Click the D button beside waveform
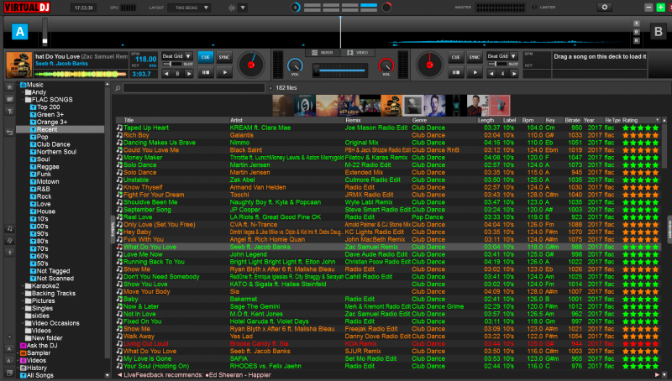Screen dimensions: 672x381 tap(637, 32)
